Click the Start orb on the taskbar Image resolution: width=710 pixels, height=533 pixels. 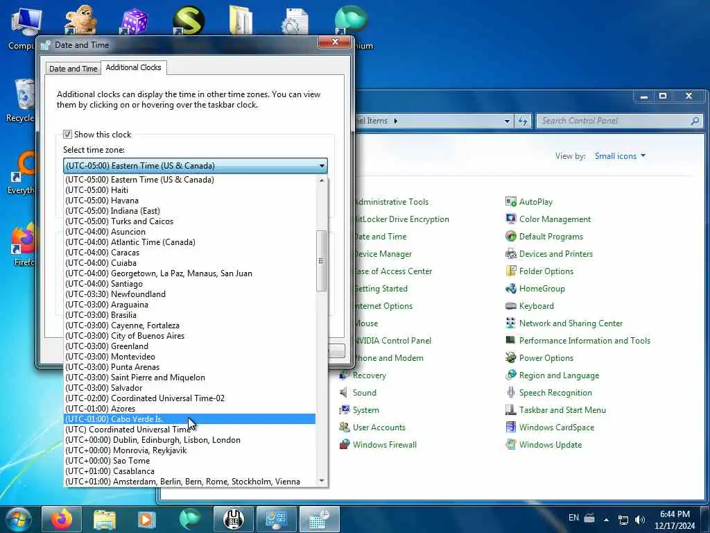19,519
